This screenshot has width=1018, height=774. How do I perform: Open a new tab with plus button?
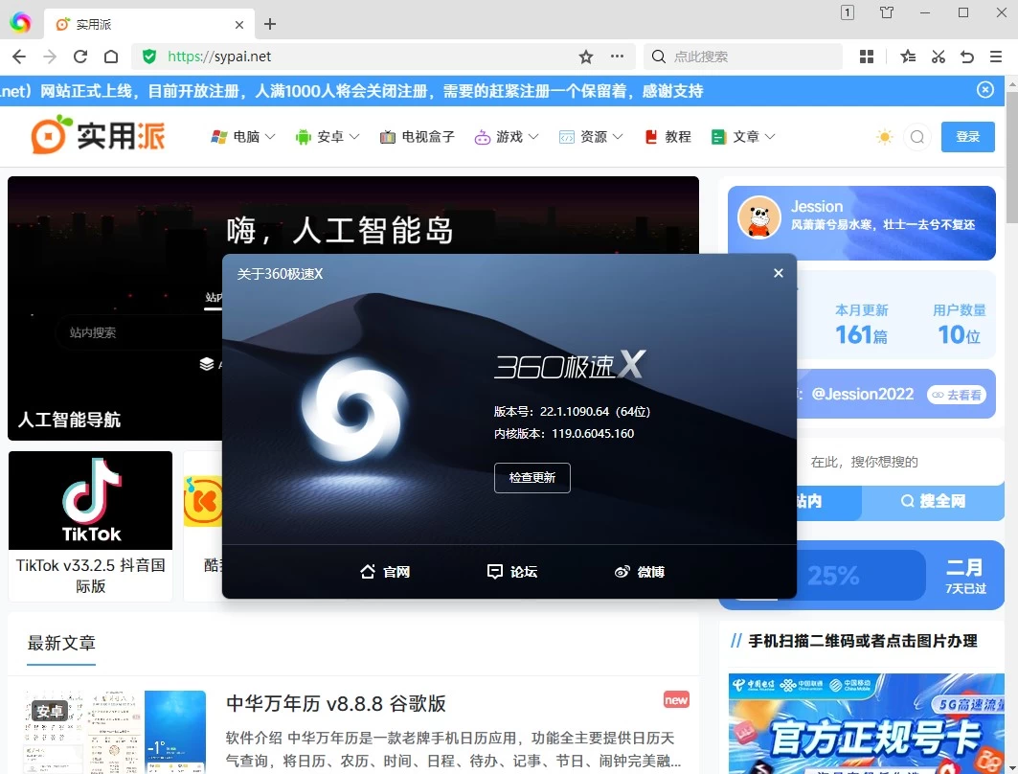coord(270,24)
